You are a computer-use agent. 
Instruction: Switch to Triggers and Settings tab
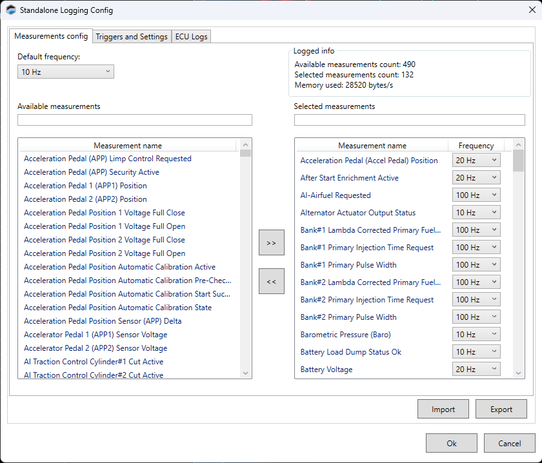(132, 37)
